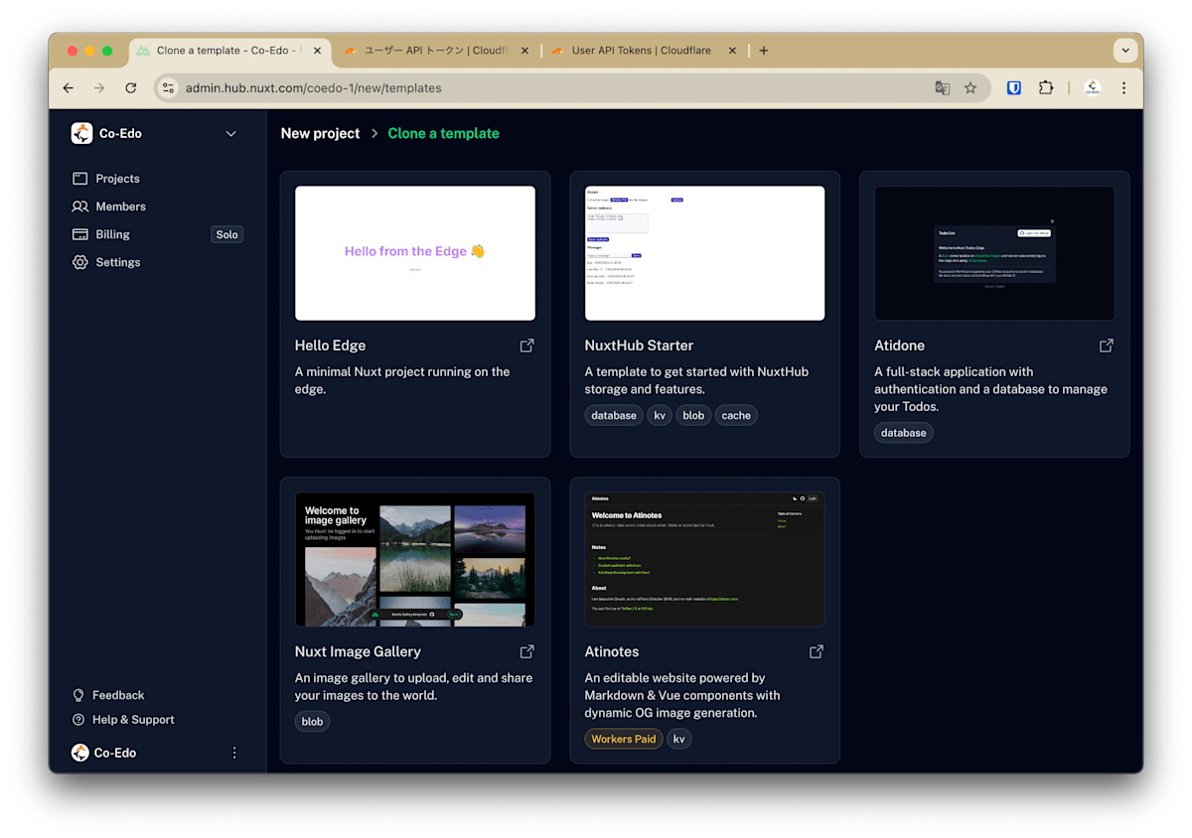The image size is (1192, 838).
Task: Click Clone a template breadcrumb
Action: click(x=443, y=133)
